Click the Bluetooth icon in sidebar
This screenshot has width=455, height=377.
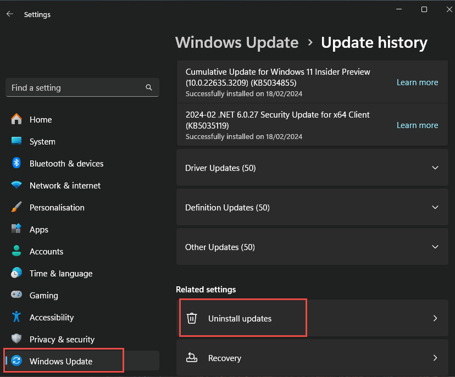click(16, 163)
